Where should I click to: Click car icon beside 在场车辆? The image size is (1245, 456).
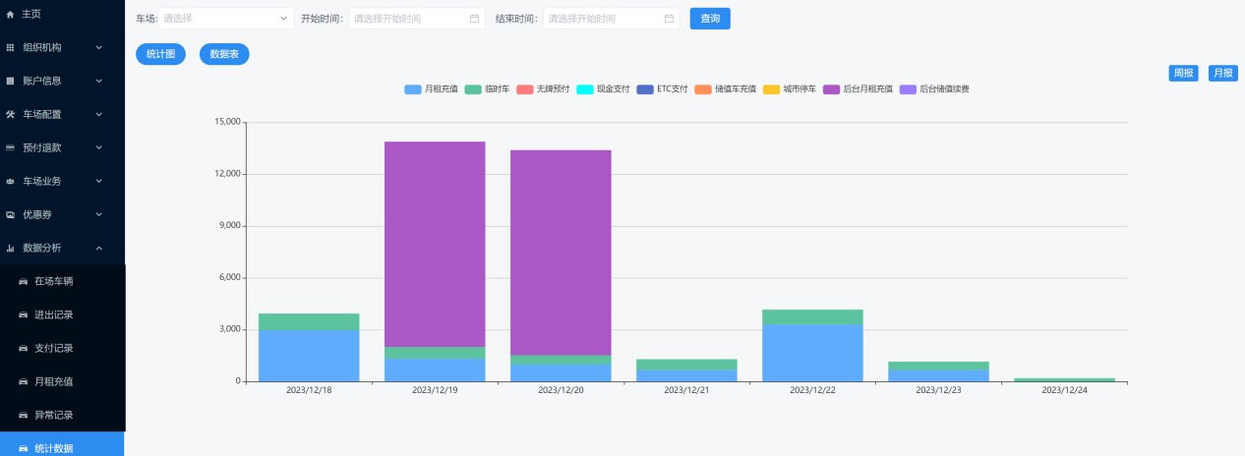(x=24, y=281)
